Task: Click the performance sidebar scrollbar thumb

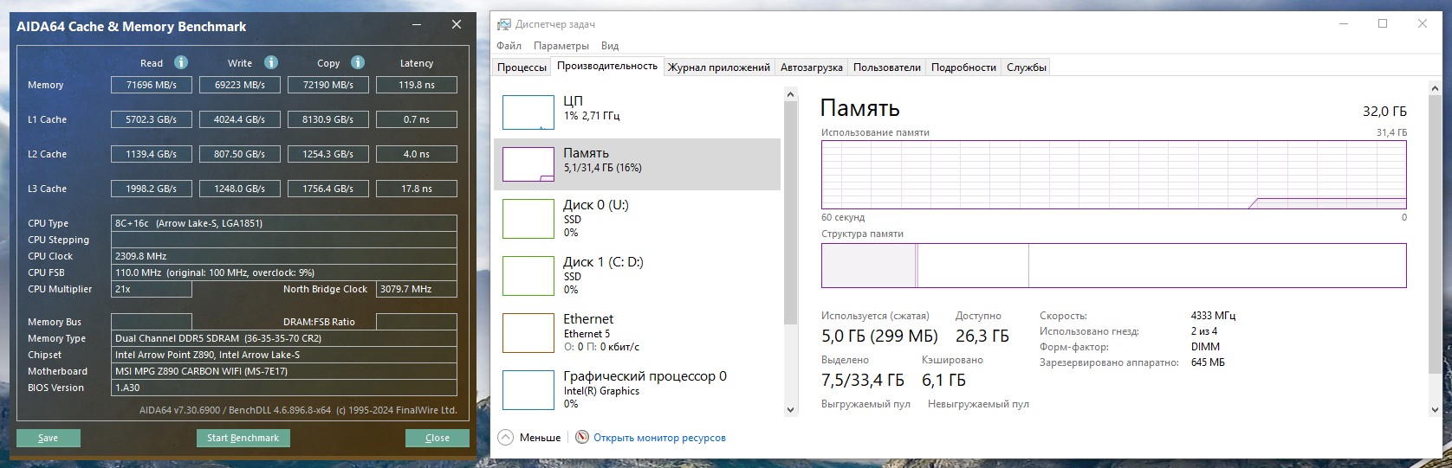Action: click(790, 213)
